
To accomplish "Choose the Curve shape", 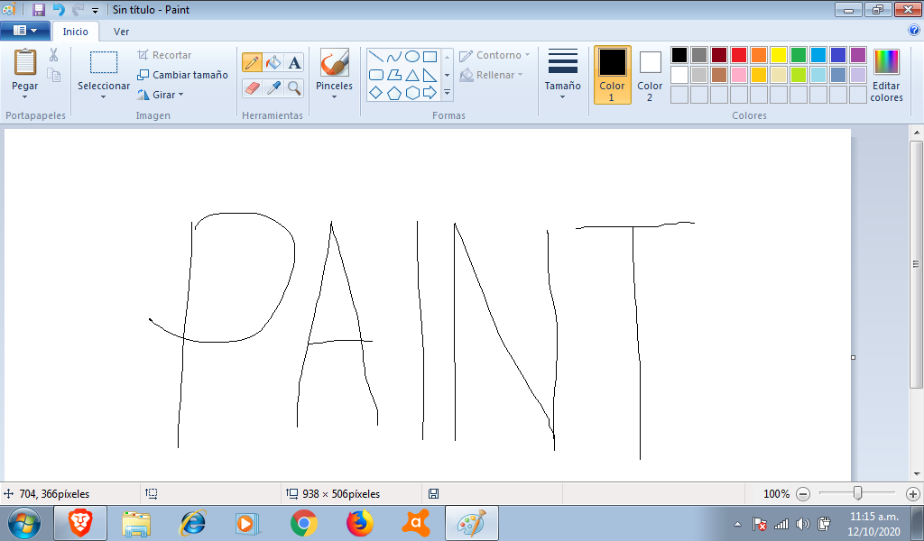I will [x=394, y=57].
